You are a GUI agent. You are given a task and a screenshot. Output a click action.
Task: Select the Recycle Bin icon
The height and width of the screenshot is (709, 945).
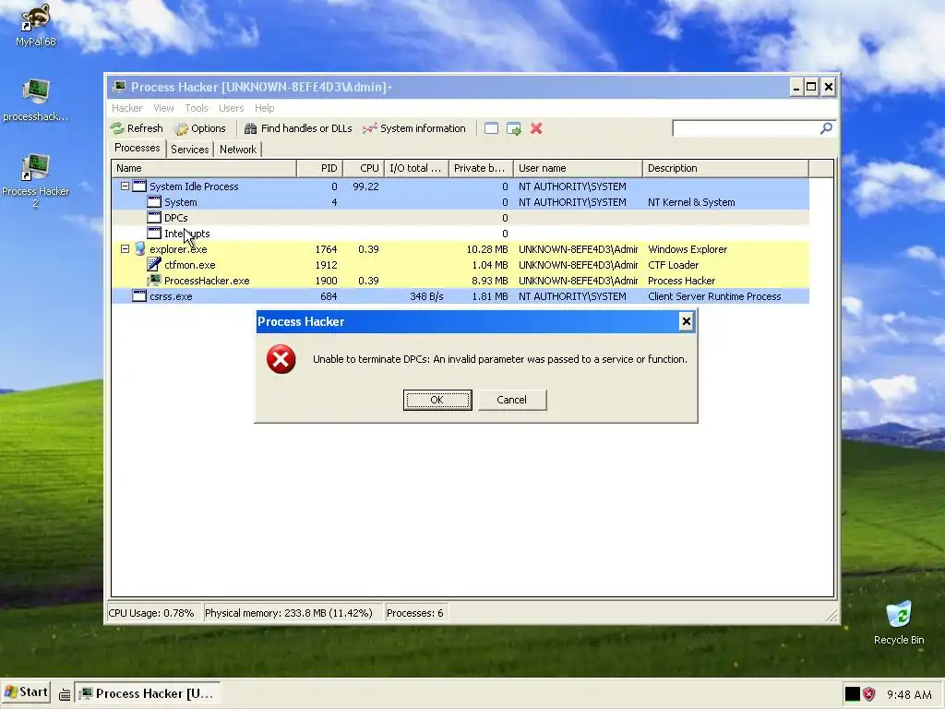pos(899,623)
